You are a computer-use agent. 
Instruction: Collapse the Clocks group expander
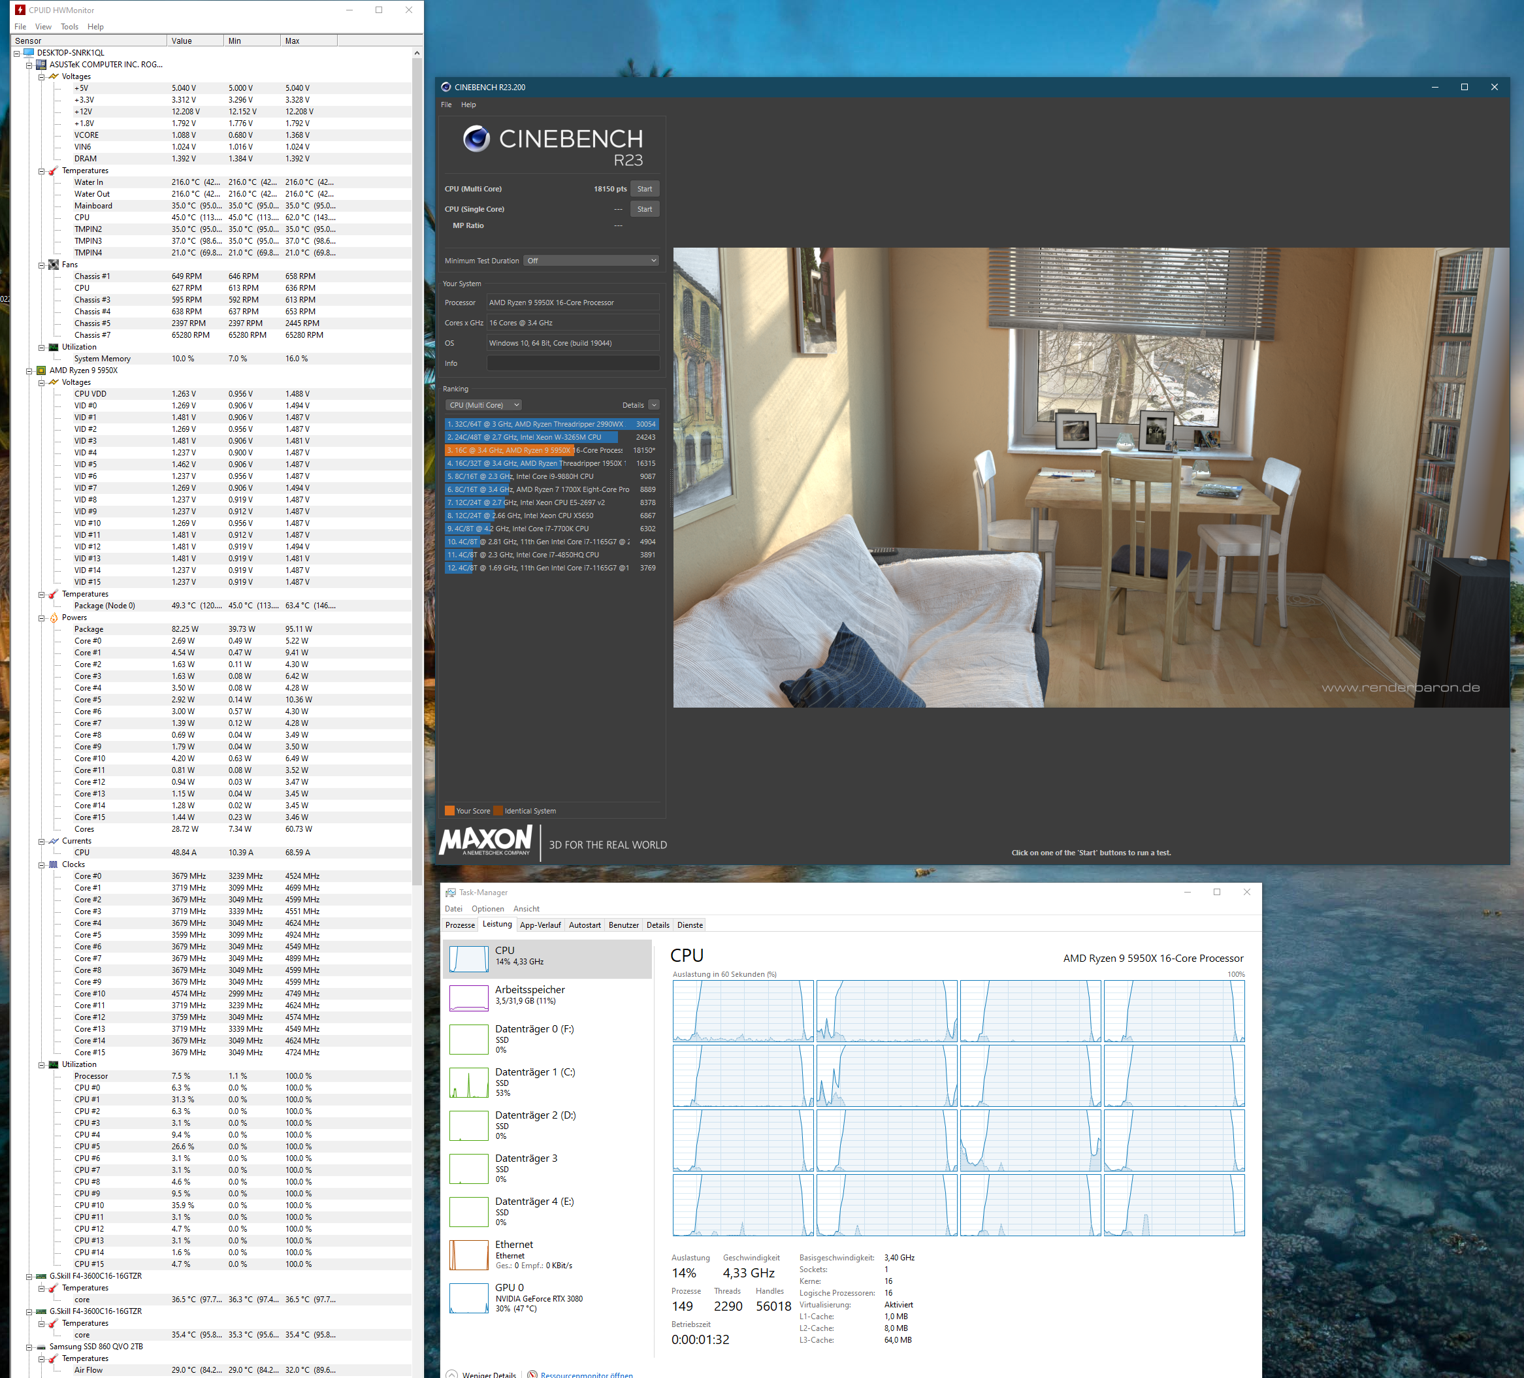pos(42,864)
